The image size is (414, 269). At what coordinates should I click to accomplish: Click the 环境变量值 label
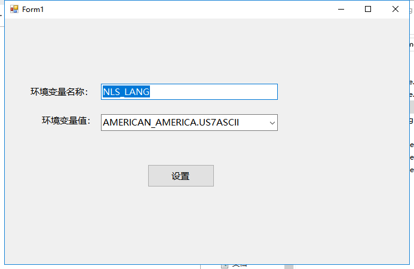pos(66,121)
